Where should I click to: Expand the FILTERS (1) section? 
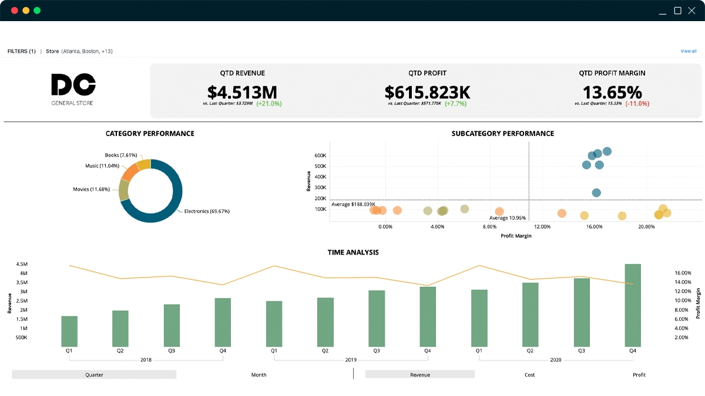coord(22,51)
